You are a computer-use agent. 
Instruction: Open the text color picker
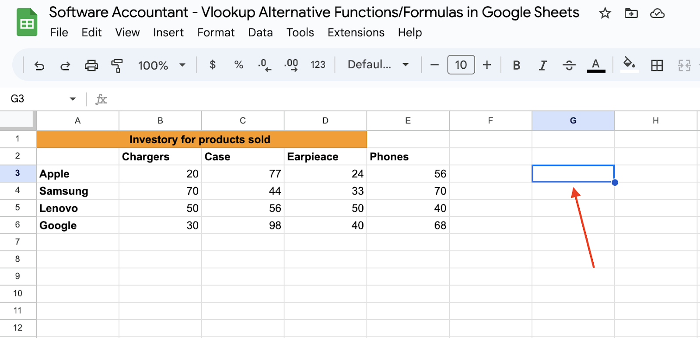(596, 66)
